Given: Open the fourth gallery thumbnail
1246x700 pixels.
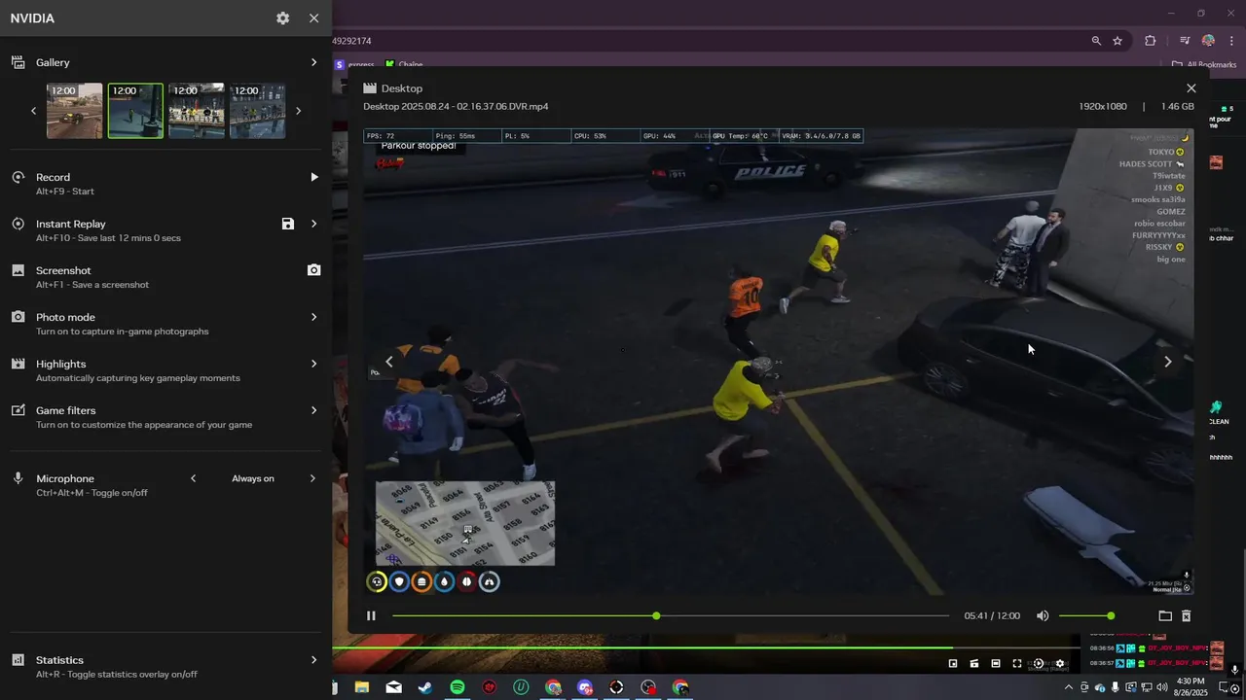Looking at the screenshot, I should click(x=257, y=111).
